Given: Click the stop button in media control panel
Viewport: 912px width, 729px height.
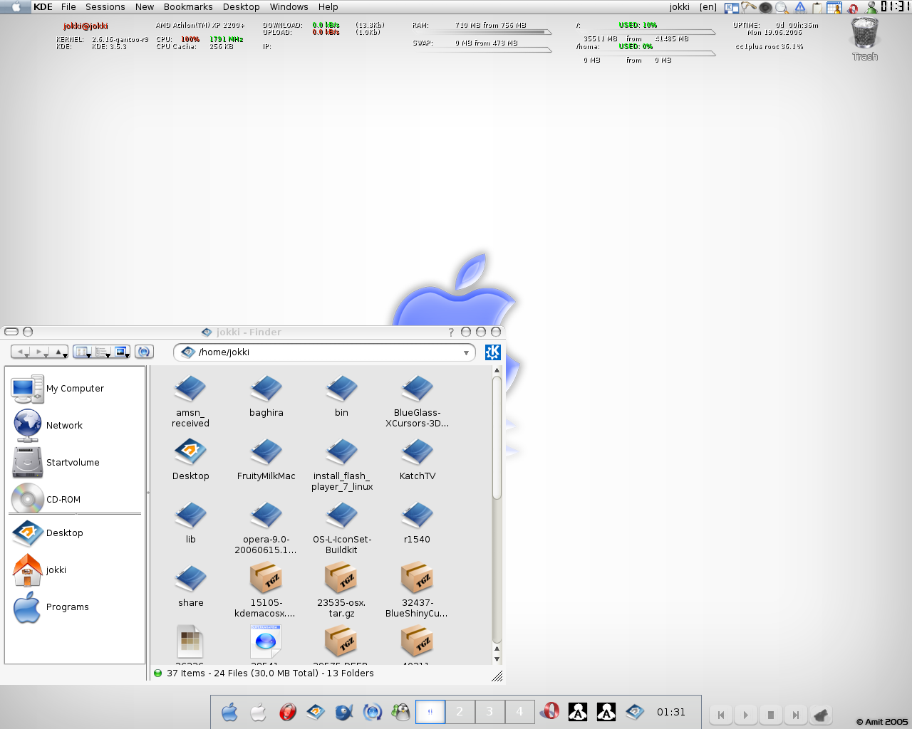Looking at the screenshot, I should tap(770, 715).
